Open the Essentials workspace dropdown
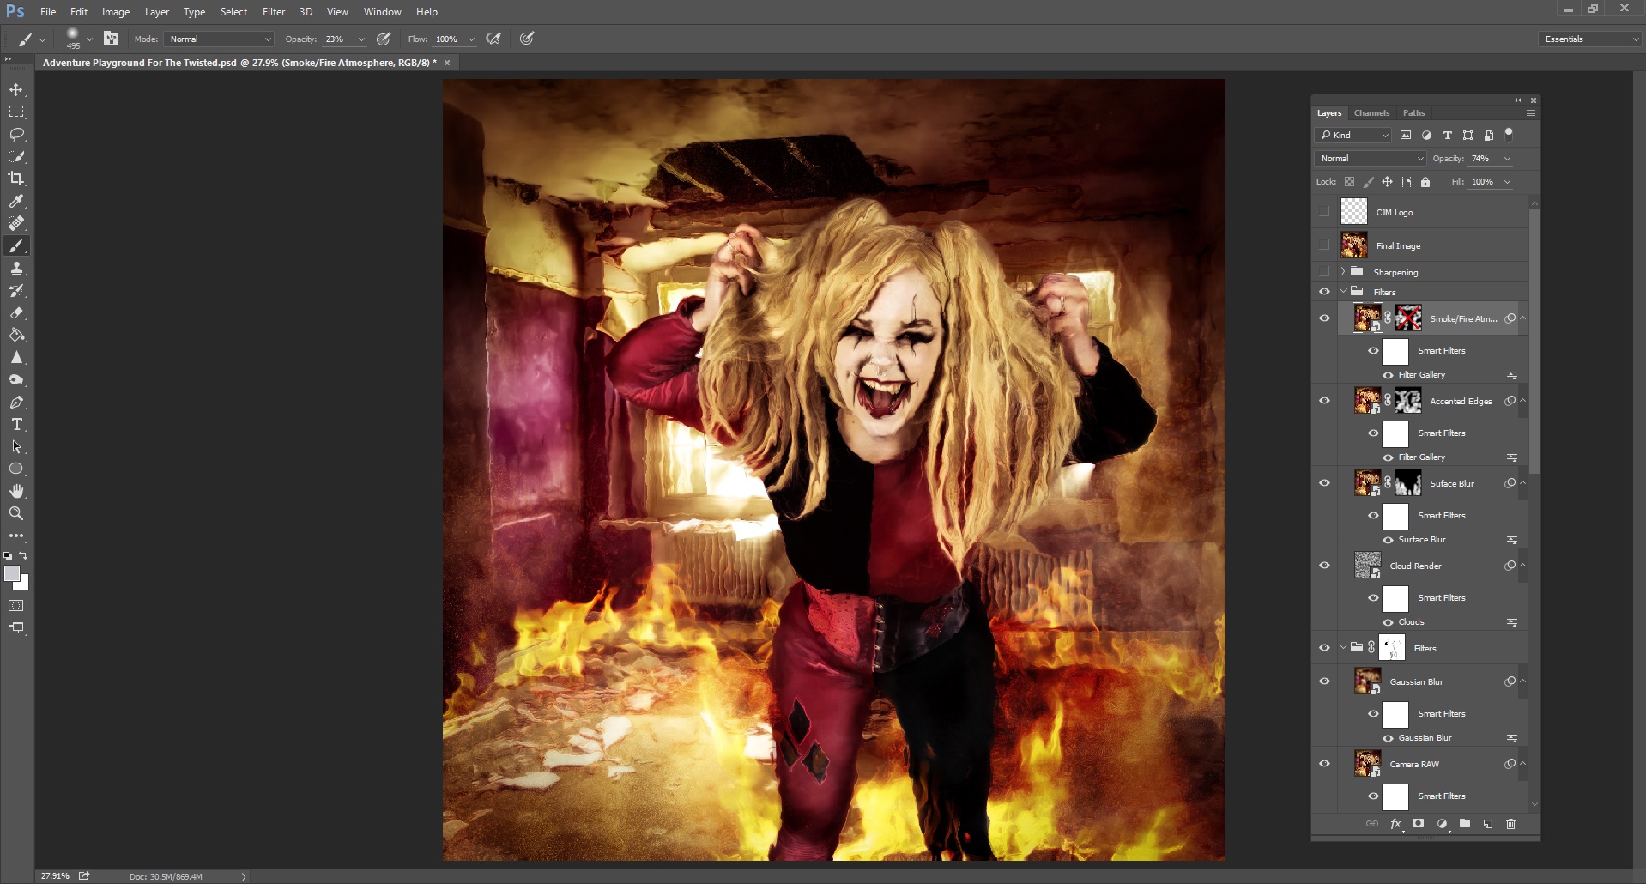This screenshot has width=1646, height=884. pos(1590,39)
